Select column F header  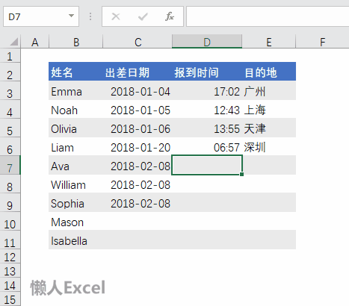[322, 42]
